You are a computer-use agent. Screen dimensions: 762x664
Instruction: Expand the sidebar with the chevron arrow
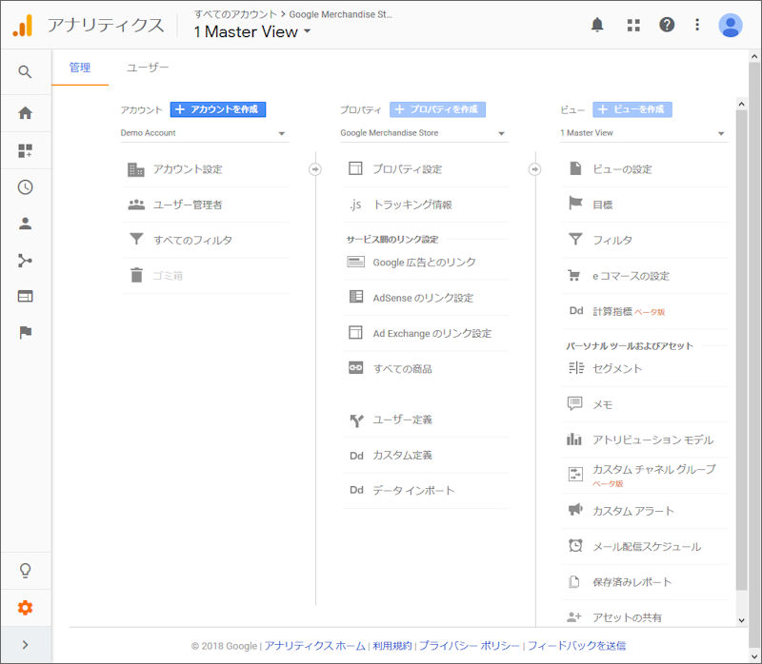pos(26,645)
